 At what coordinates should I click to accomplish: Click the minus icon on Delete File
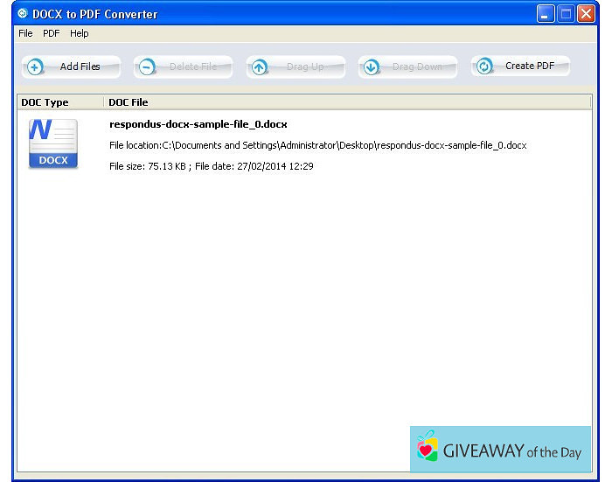(x=147, y=66)
